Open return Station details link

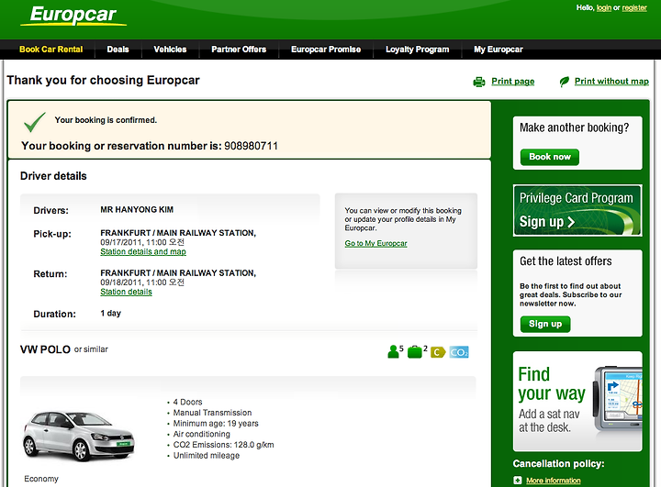tap(126, 292)
